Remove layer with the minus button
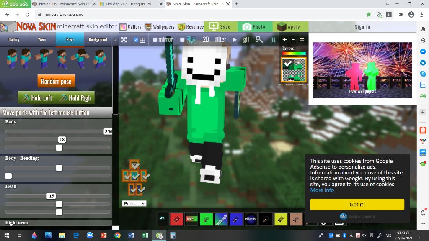Image resolution: width=429 pixels, height=241 pixels. click(293, 40)
